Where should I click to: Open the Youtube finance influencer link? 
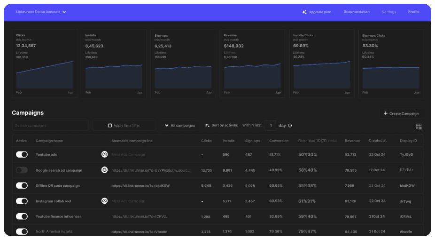coord(139,216)
